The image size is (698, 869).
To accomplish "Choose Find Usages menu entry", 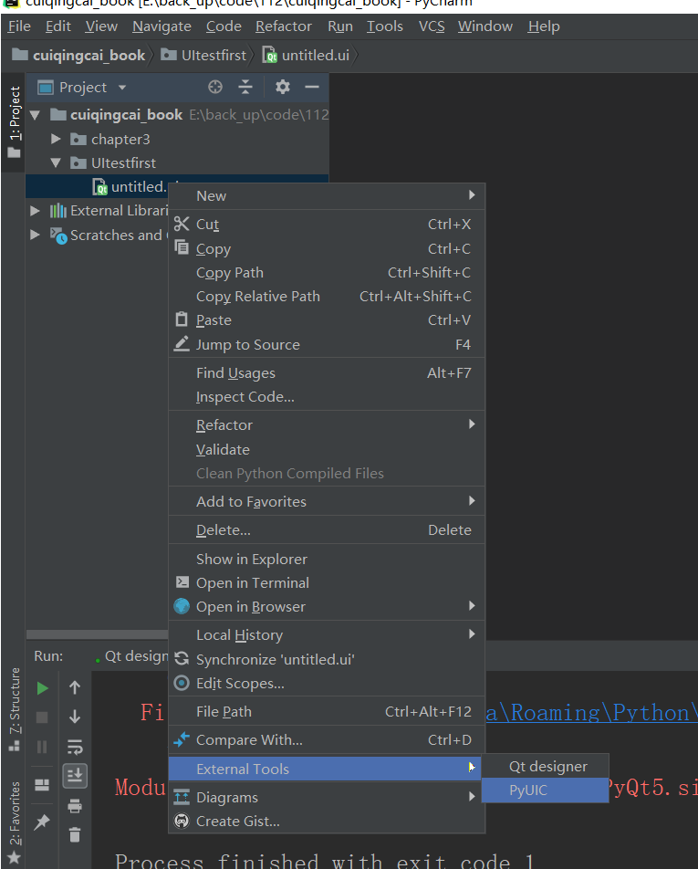I will point(327,373).
